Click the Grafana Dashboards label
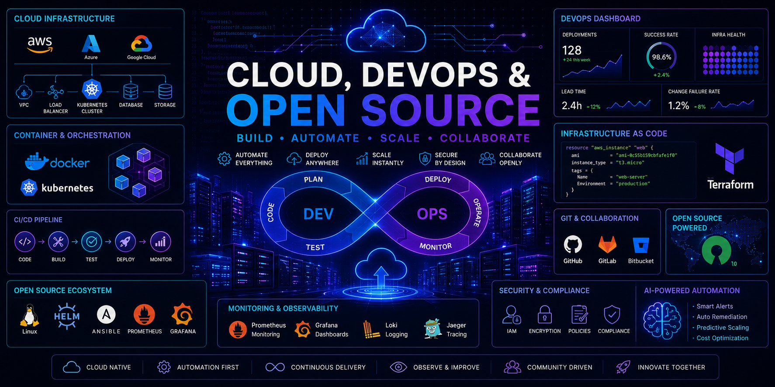The height and width of the screenshot is (387, 775). pyautogui.click(x=332, y=330)
